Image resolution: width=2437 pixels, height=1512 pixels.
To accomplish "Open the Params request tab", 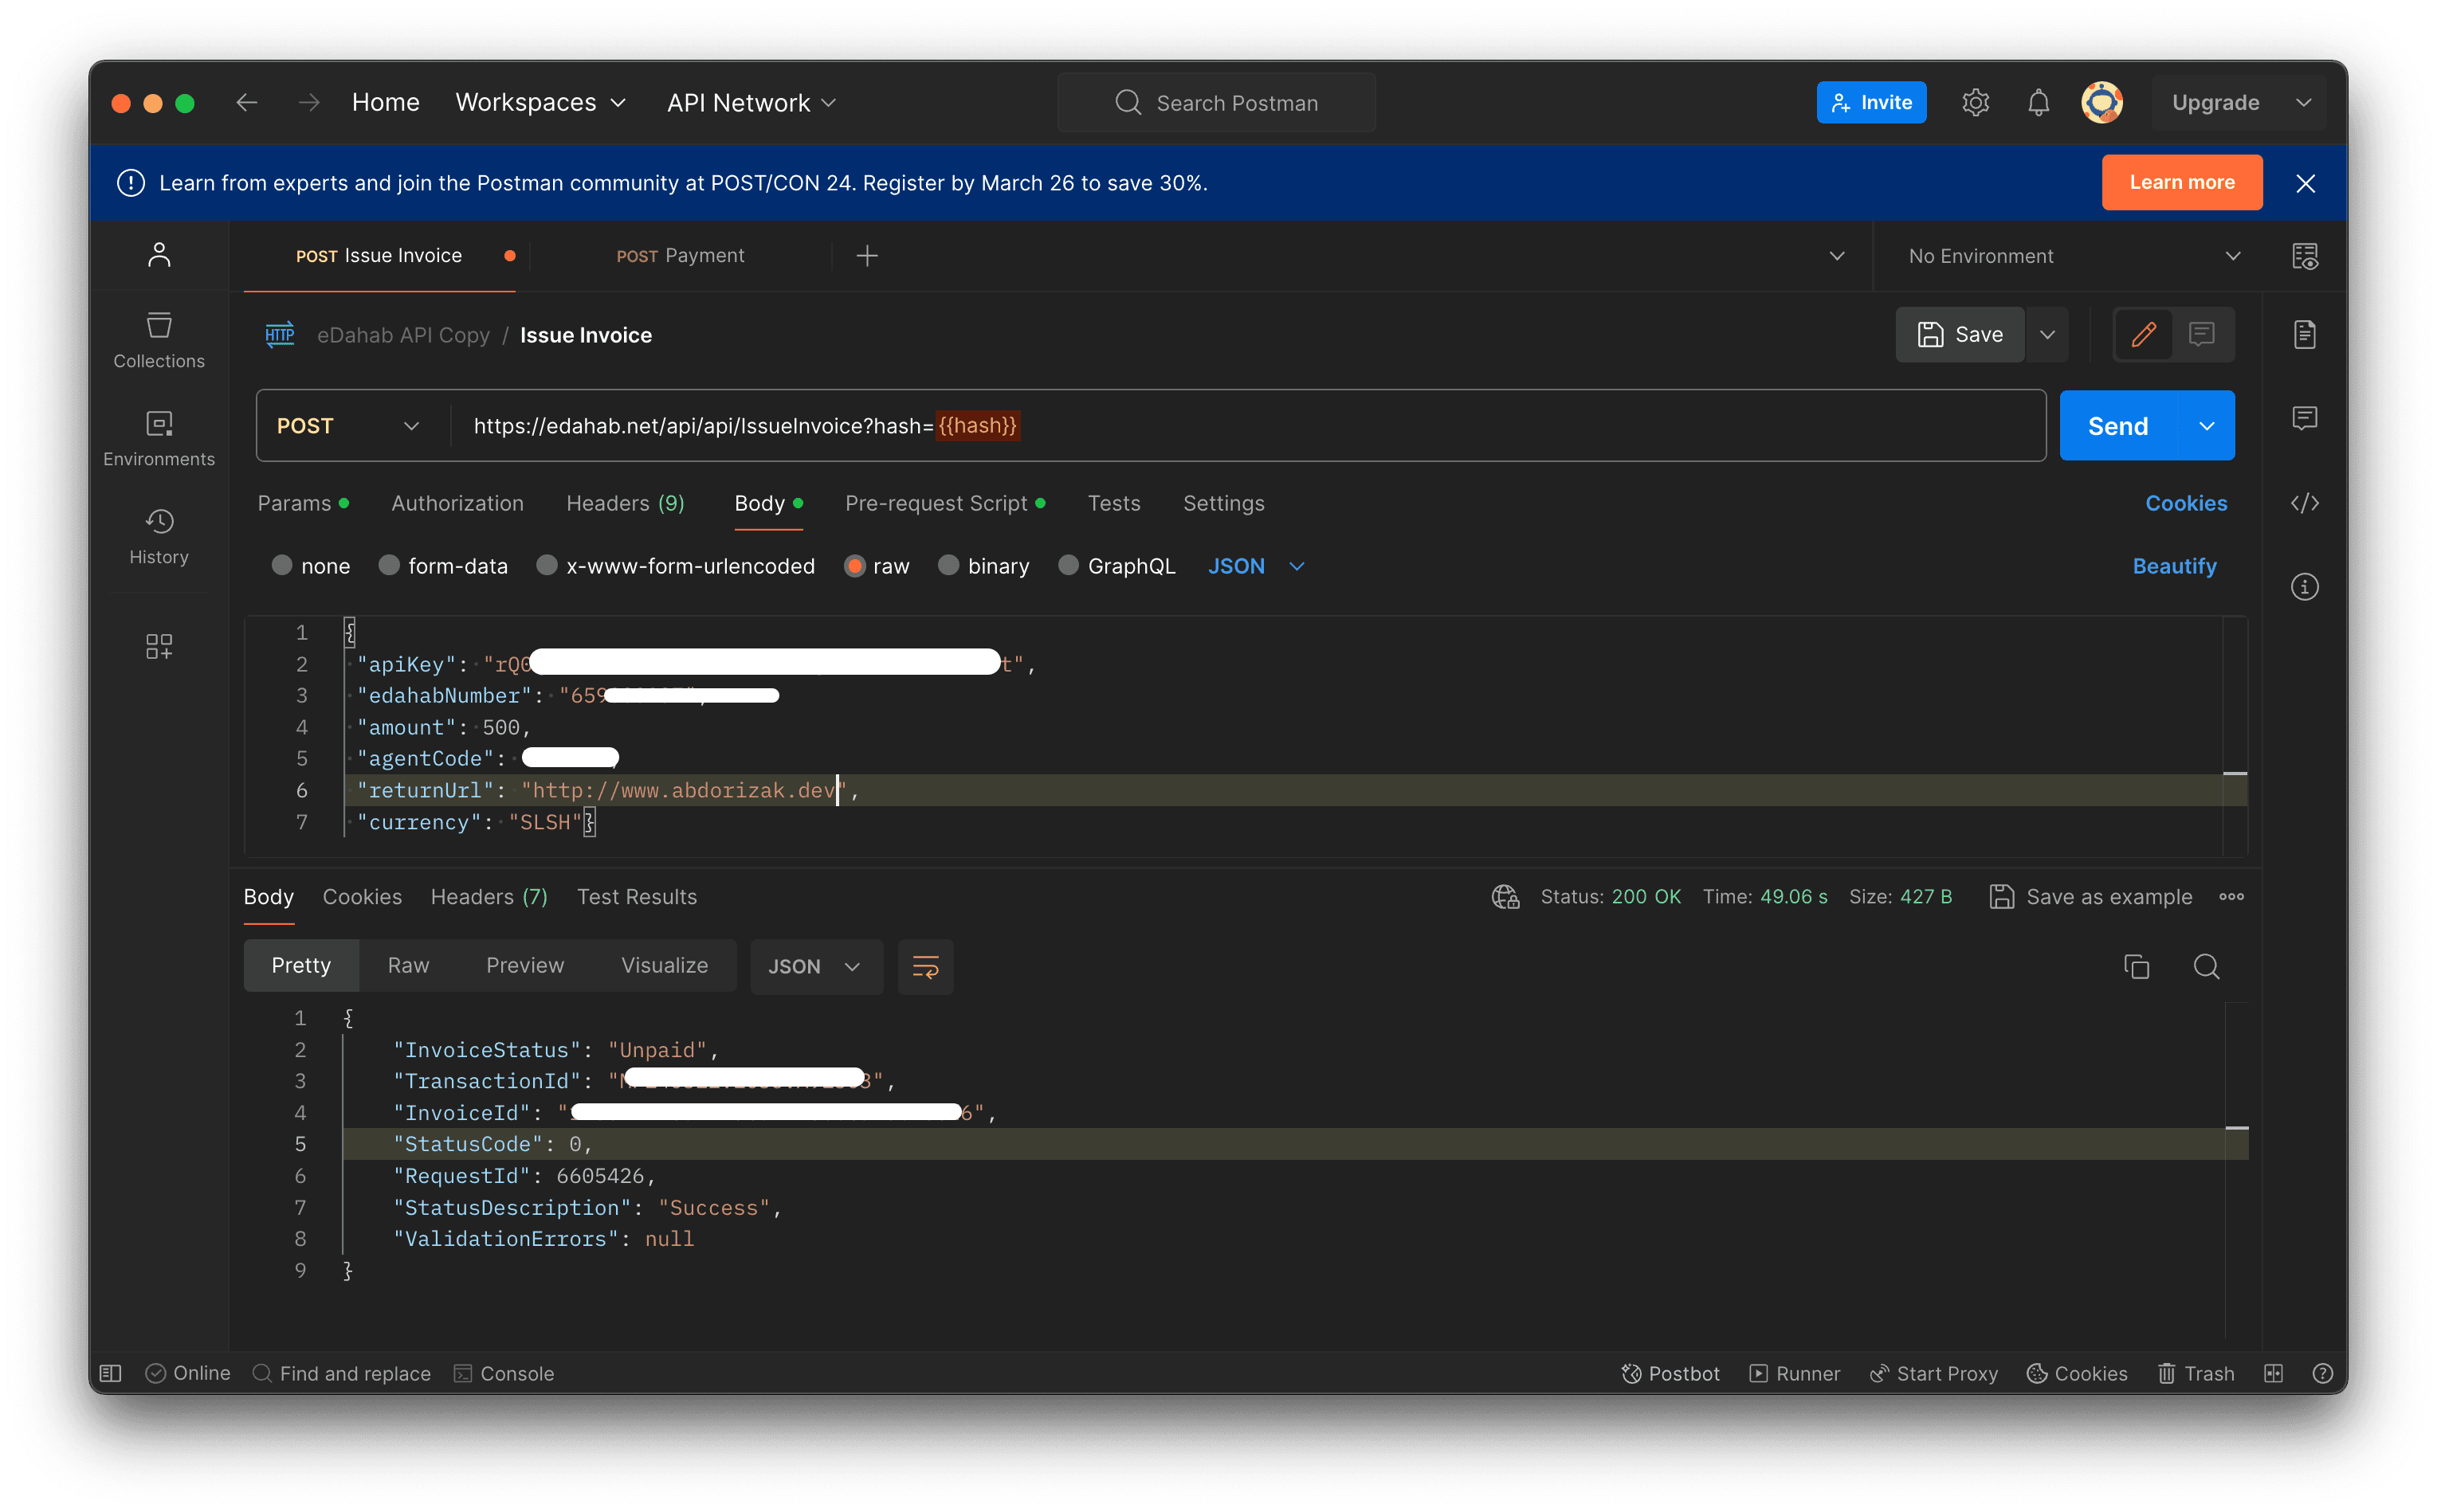I will [x=303, y=503].
